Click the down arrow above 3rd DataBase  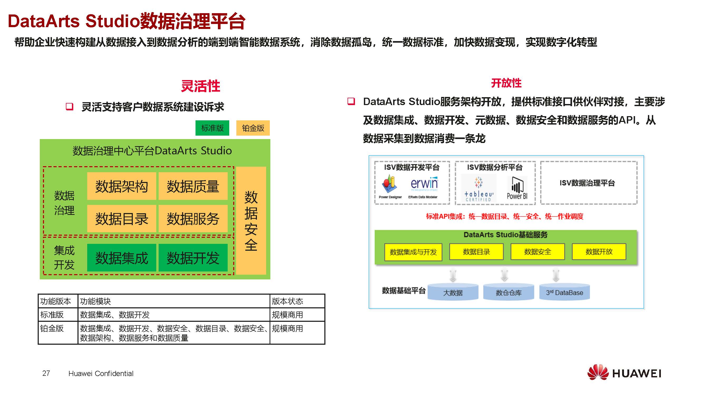(556, 275)
